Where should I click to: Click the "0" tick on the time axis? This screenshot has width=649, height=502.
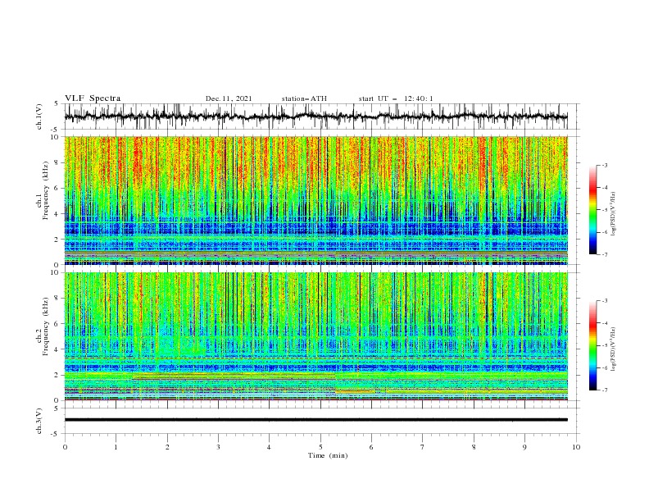(65, 447)
